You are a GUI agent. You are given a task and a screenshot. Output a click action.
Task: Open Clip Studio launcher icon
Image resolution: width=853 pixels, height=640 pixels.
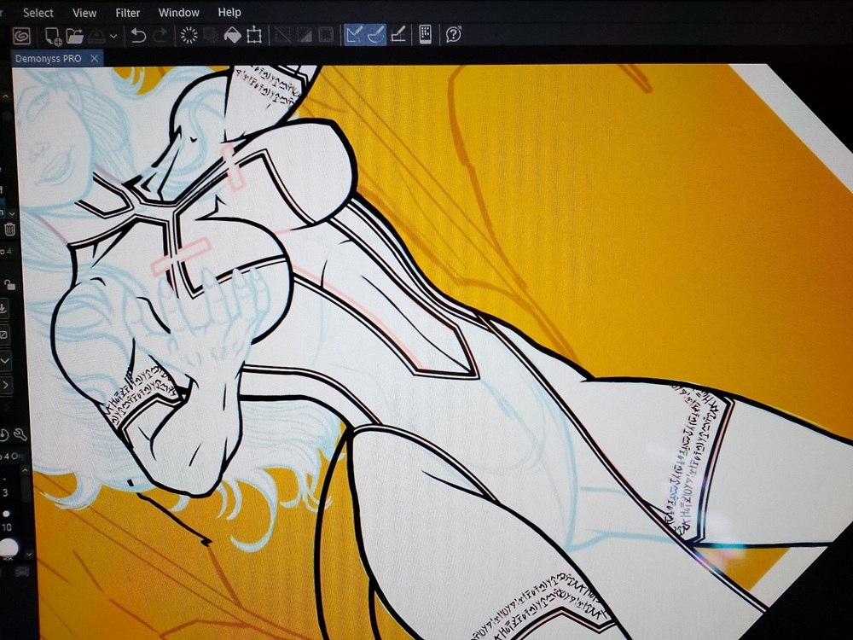pyautogui.click(x=21, y=36)
